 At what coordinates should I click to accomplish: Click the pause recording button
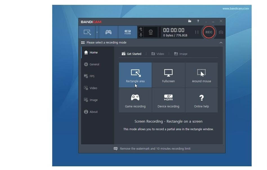197,32
